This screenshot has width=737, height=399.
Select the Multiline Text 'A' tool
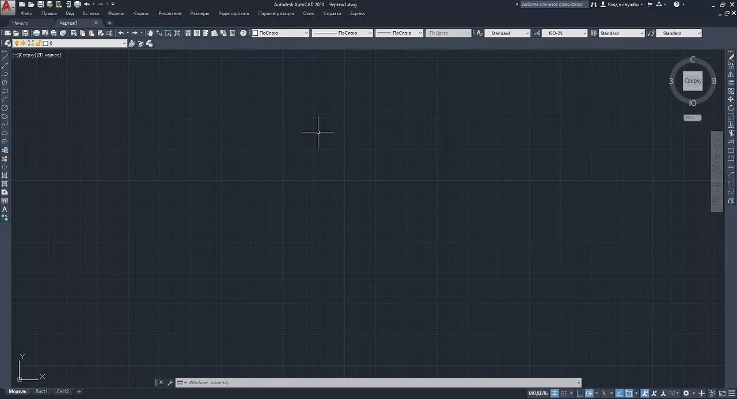click(5, 209)
